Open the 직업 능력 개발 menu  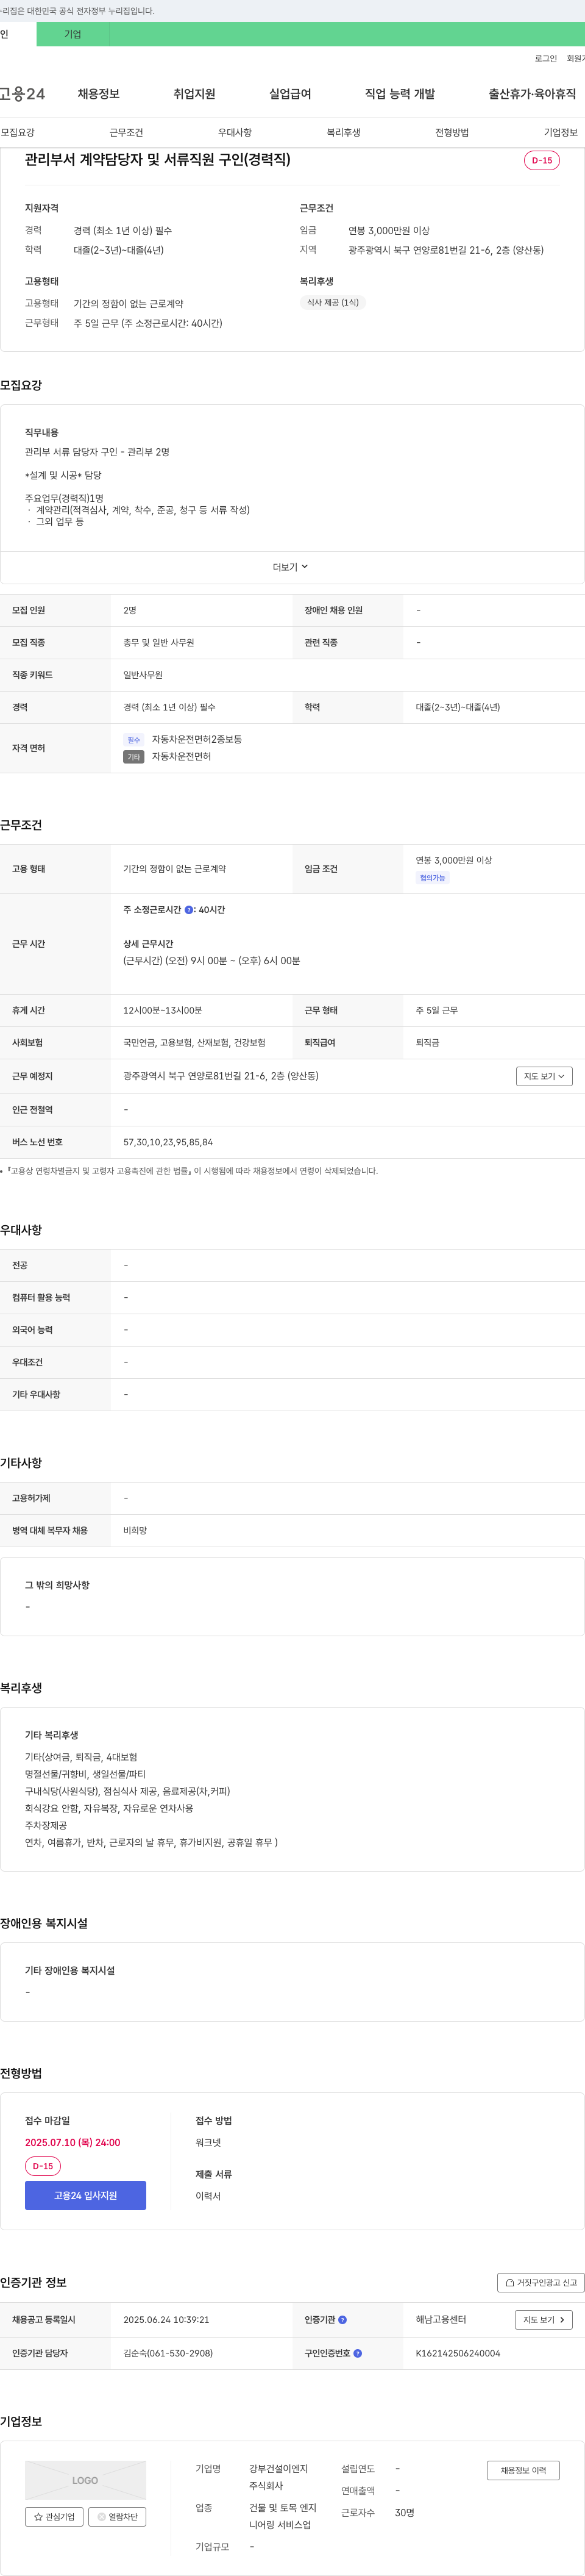point(400,94)
